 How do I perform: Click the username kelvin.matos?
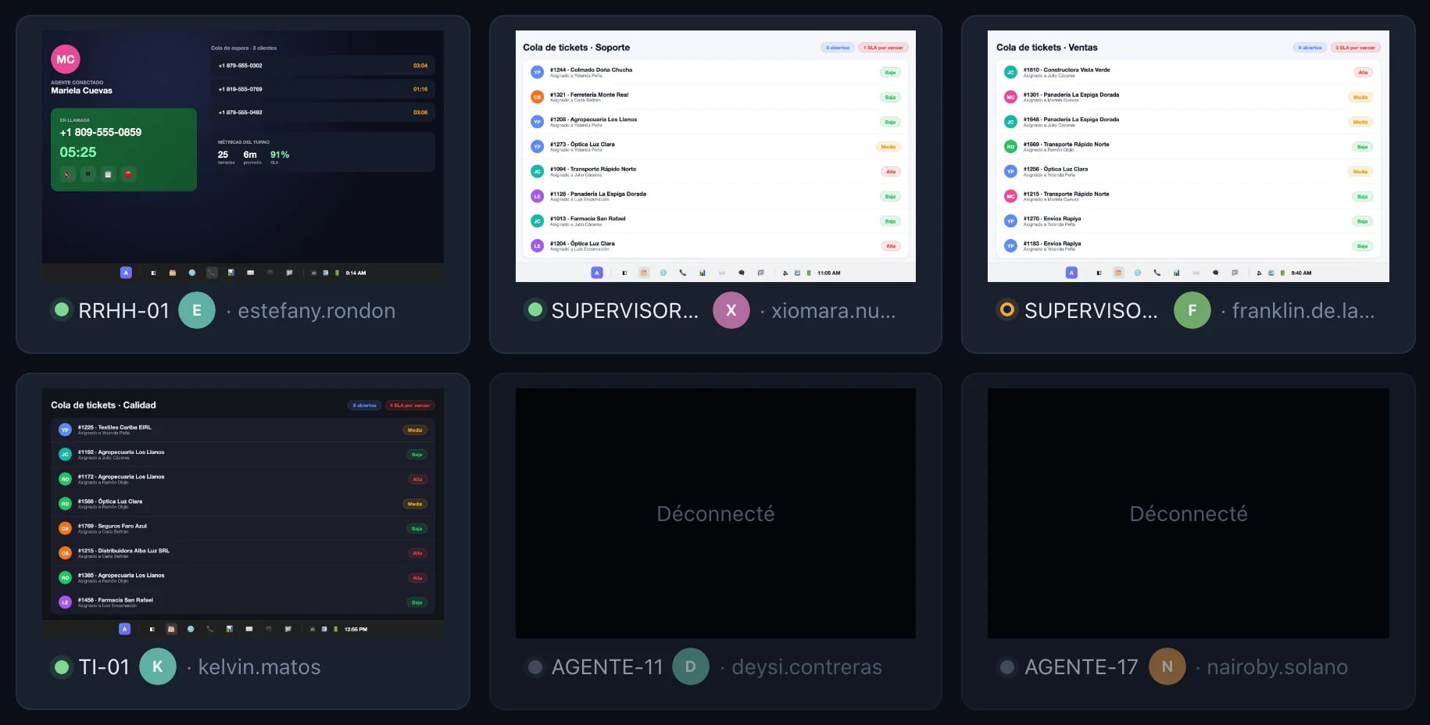pos(259,667)
